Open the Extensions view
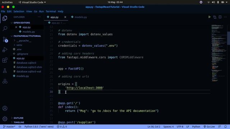The width and height of the screenshot is (230, 129). click(5, 60)
